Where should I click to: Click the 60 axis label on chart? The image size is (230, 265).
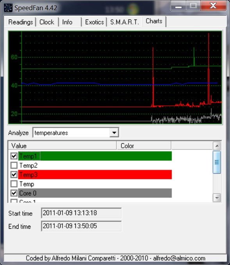(x=14, y=57)
